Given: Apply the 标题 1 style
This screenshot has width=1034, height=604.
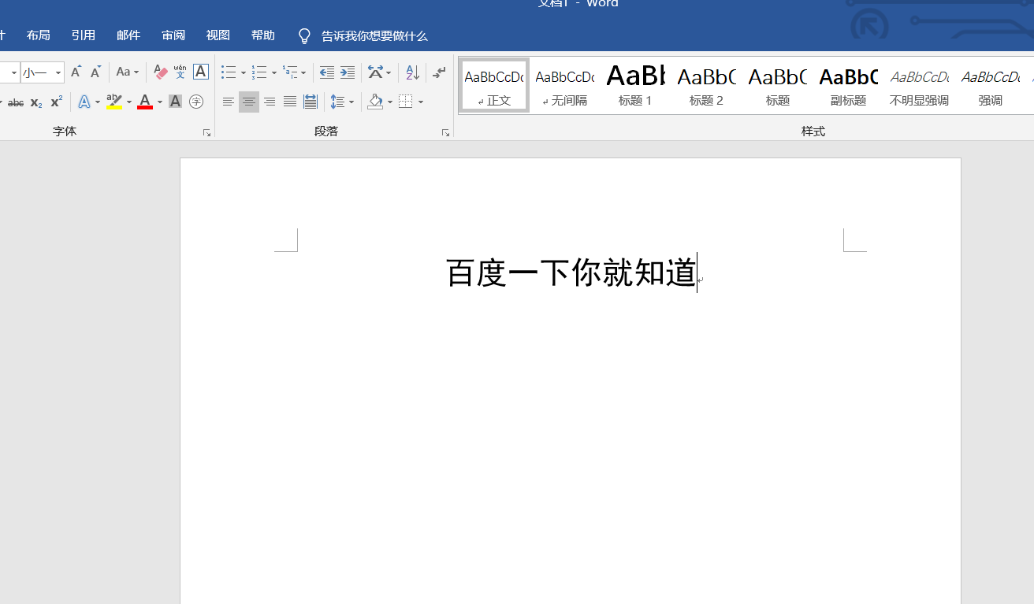Looking at the screenshot, I should 635,85.
